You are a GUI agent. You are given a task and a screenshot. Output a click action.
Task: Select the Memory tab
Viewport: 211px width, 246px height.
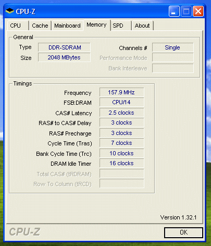tap(97, 25)
